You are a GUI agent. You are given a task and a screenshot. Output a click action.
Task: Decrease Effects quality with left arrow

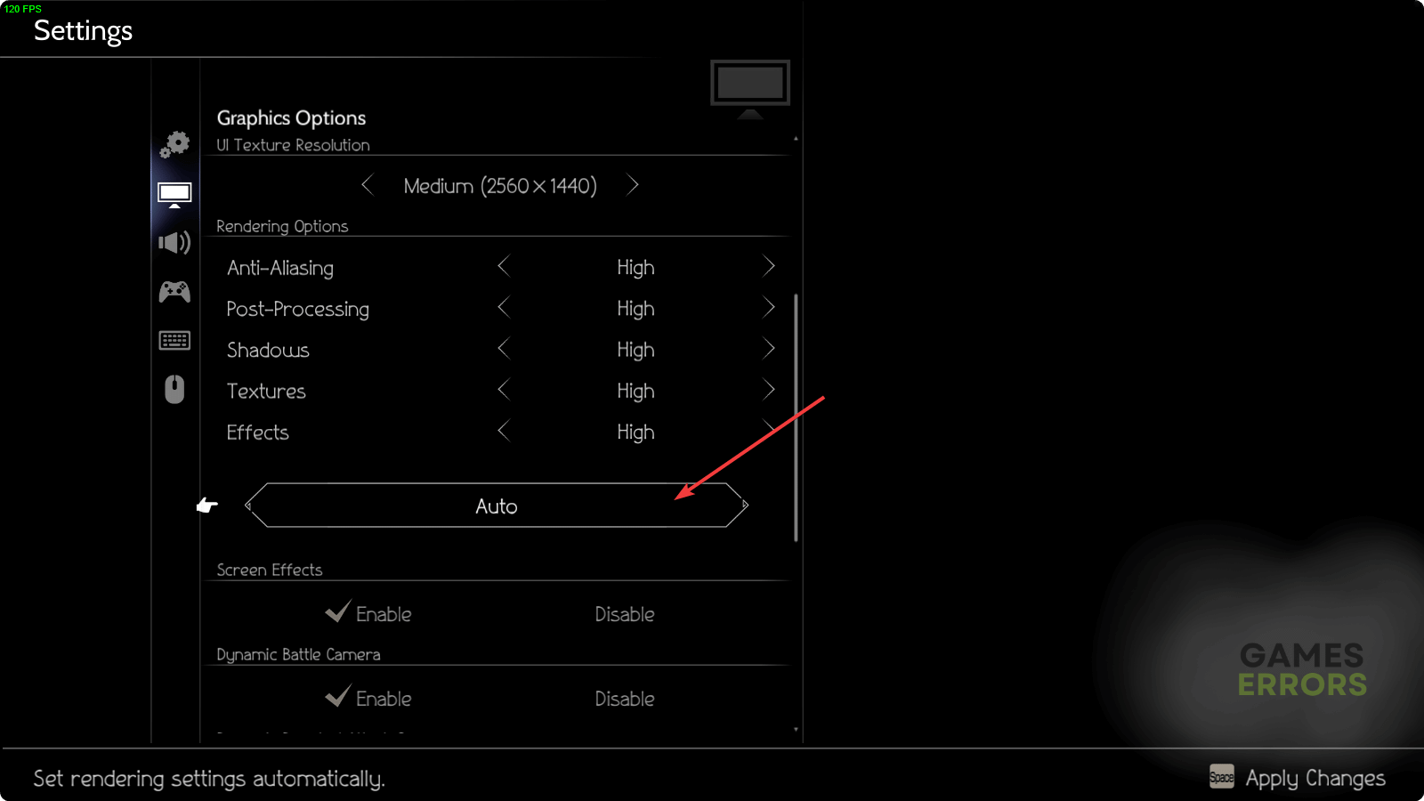(504, 431)
